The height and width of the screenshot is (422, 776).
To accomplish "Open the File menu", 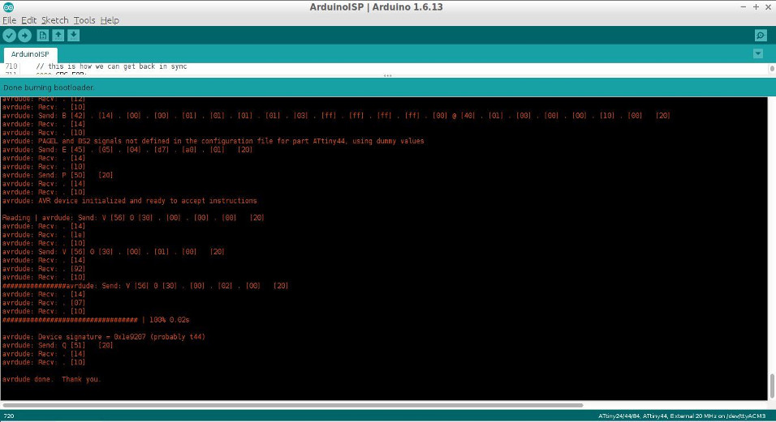I will [x=10, y=20].
